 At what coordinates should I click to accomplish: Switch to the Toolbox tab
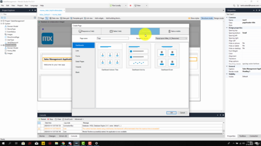(243, 136)
